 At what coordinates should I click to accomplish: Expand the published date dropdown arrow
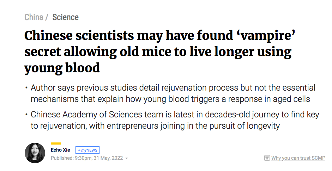pos(127,158)
